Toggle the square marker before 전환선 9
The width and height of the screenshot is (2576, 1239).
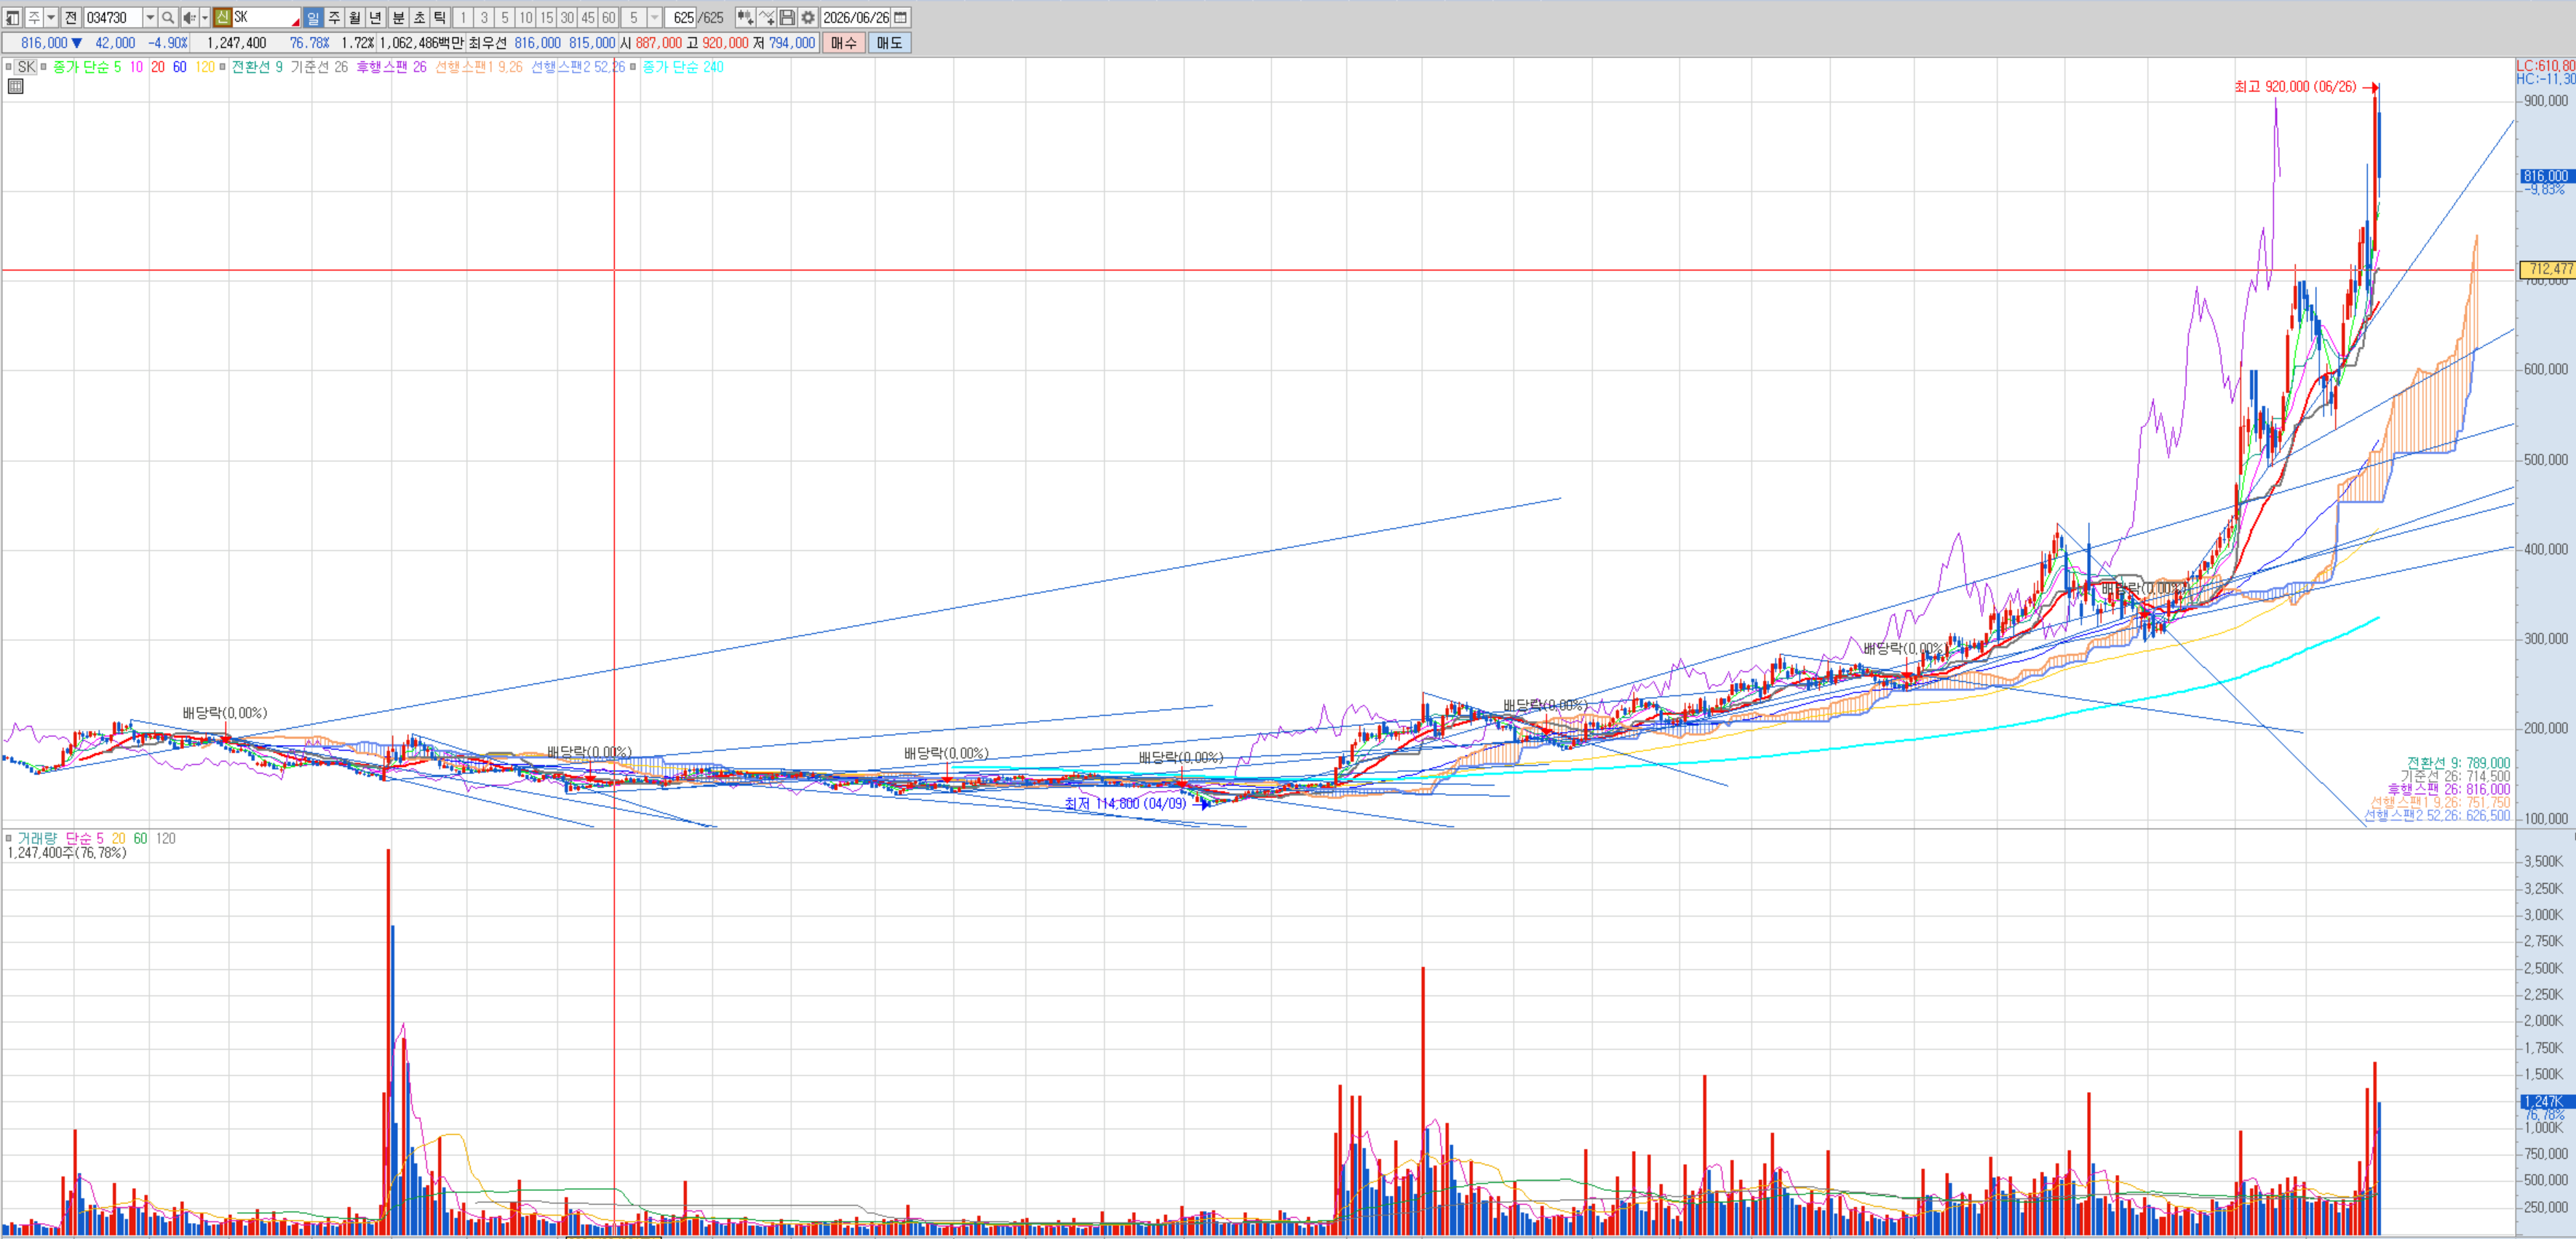coord(222,67)
